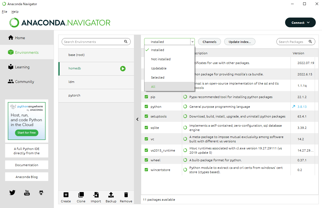Click the magnifier in Search Packages

click(310, 42)
